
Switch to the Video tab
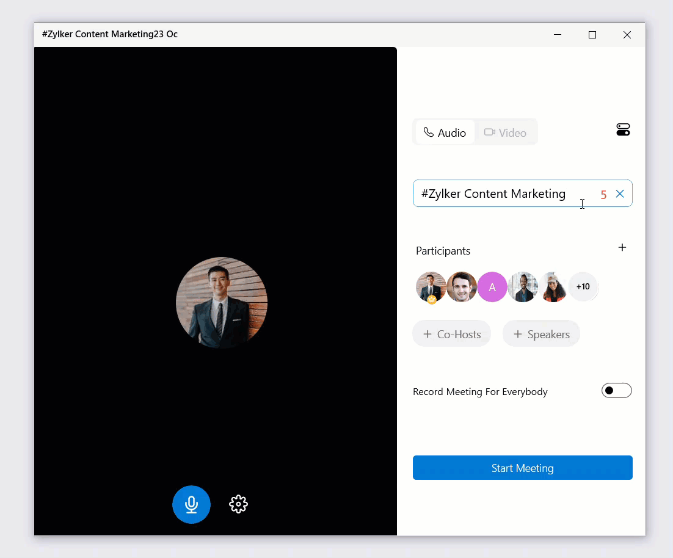coord(505,132)
